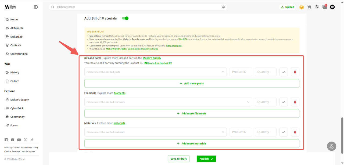Delete the Materials row
Screen dimensions: 344x165
coord(295,132)
